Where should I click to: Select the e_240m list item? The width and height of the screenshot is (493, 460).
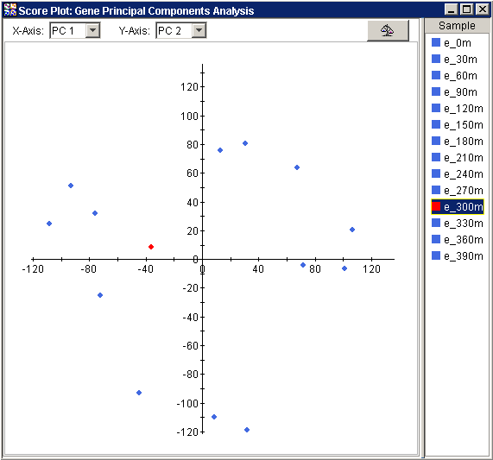click(458, 173)
